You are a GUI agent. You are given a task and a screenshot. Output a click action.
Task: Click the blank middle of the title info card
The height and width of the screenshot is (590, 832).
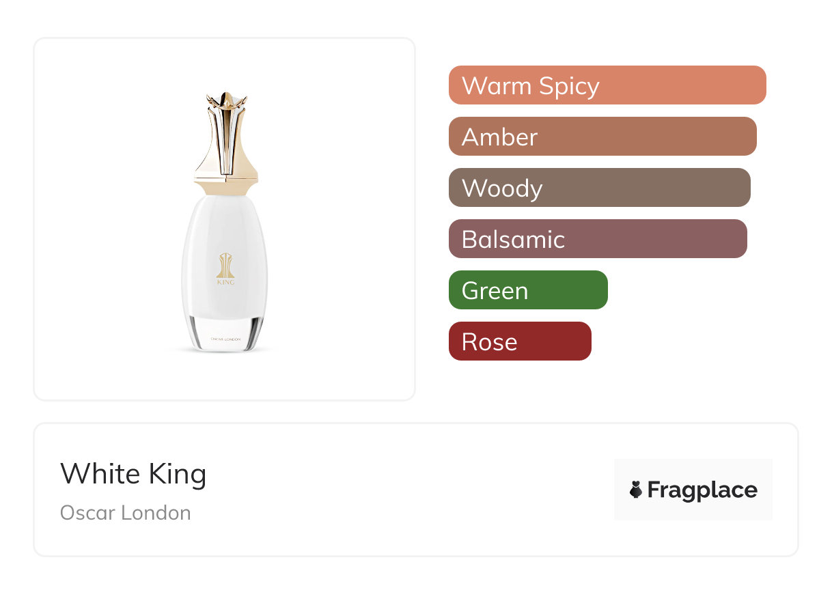click(410, 490)
